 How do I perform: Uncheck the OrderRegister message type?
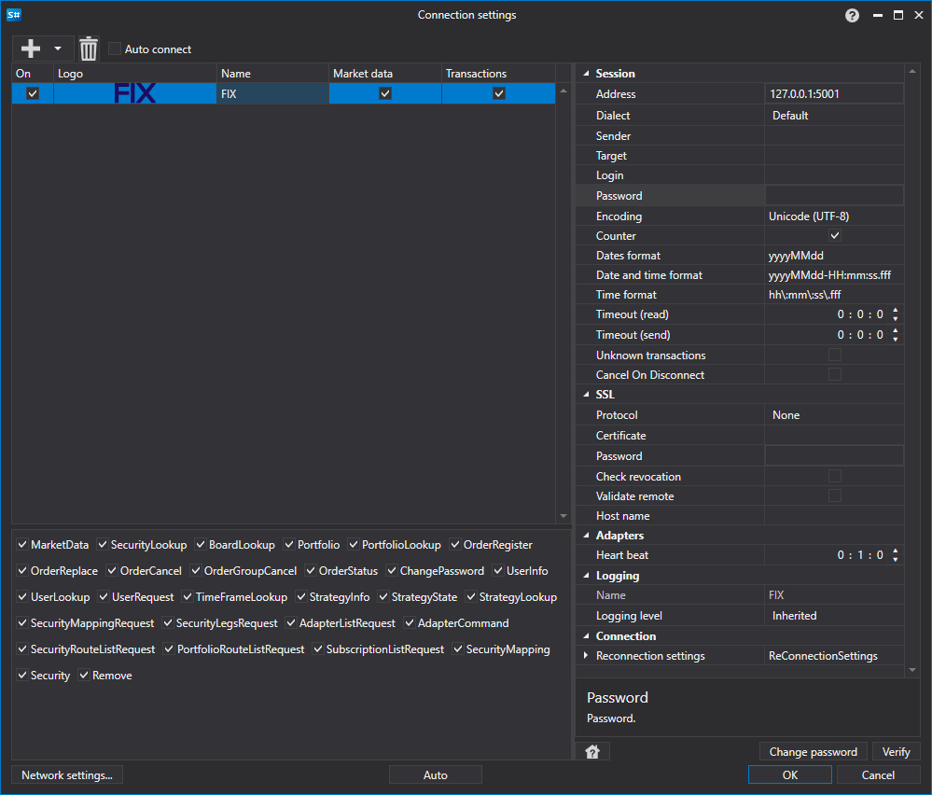454,544
